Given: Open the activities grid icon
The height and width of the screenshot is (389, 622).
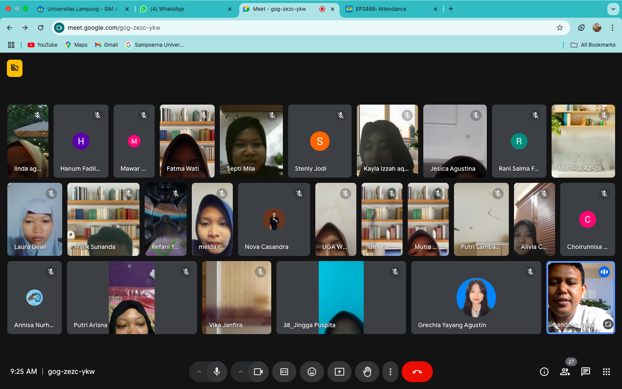Looking at the screenshot, I should [606, 372].
